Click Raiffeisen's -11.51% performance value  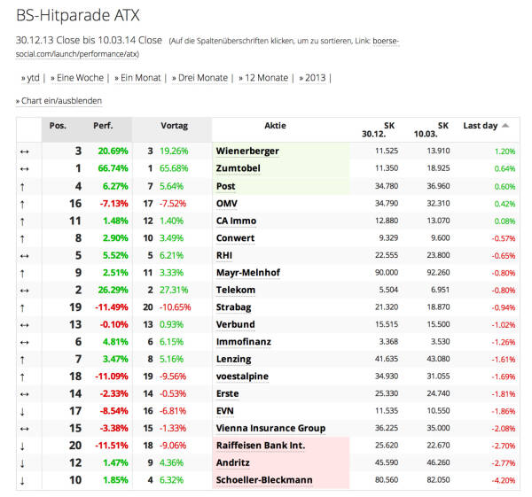pyautogui.click(x=112, y=446)
